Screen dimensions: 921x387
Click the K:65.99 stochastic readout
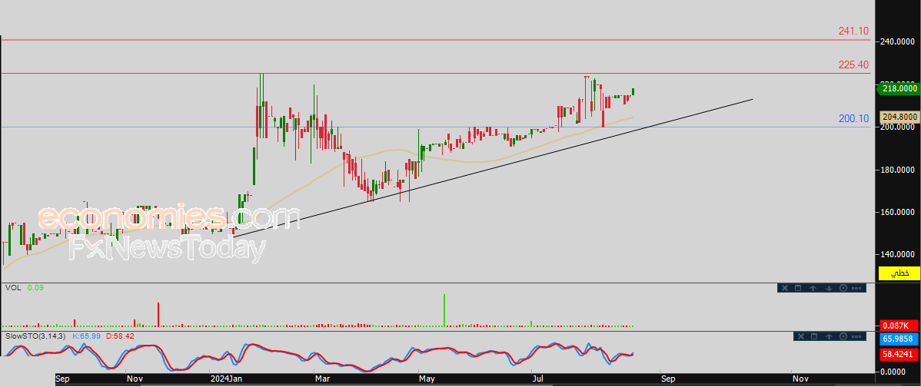[x=86, y=336]
